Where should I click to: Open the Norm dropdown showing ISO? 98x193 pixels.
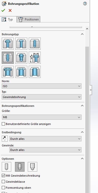[x=42, y=86]
